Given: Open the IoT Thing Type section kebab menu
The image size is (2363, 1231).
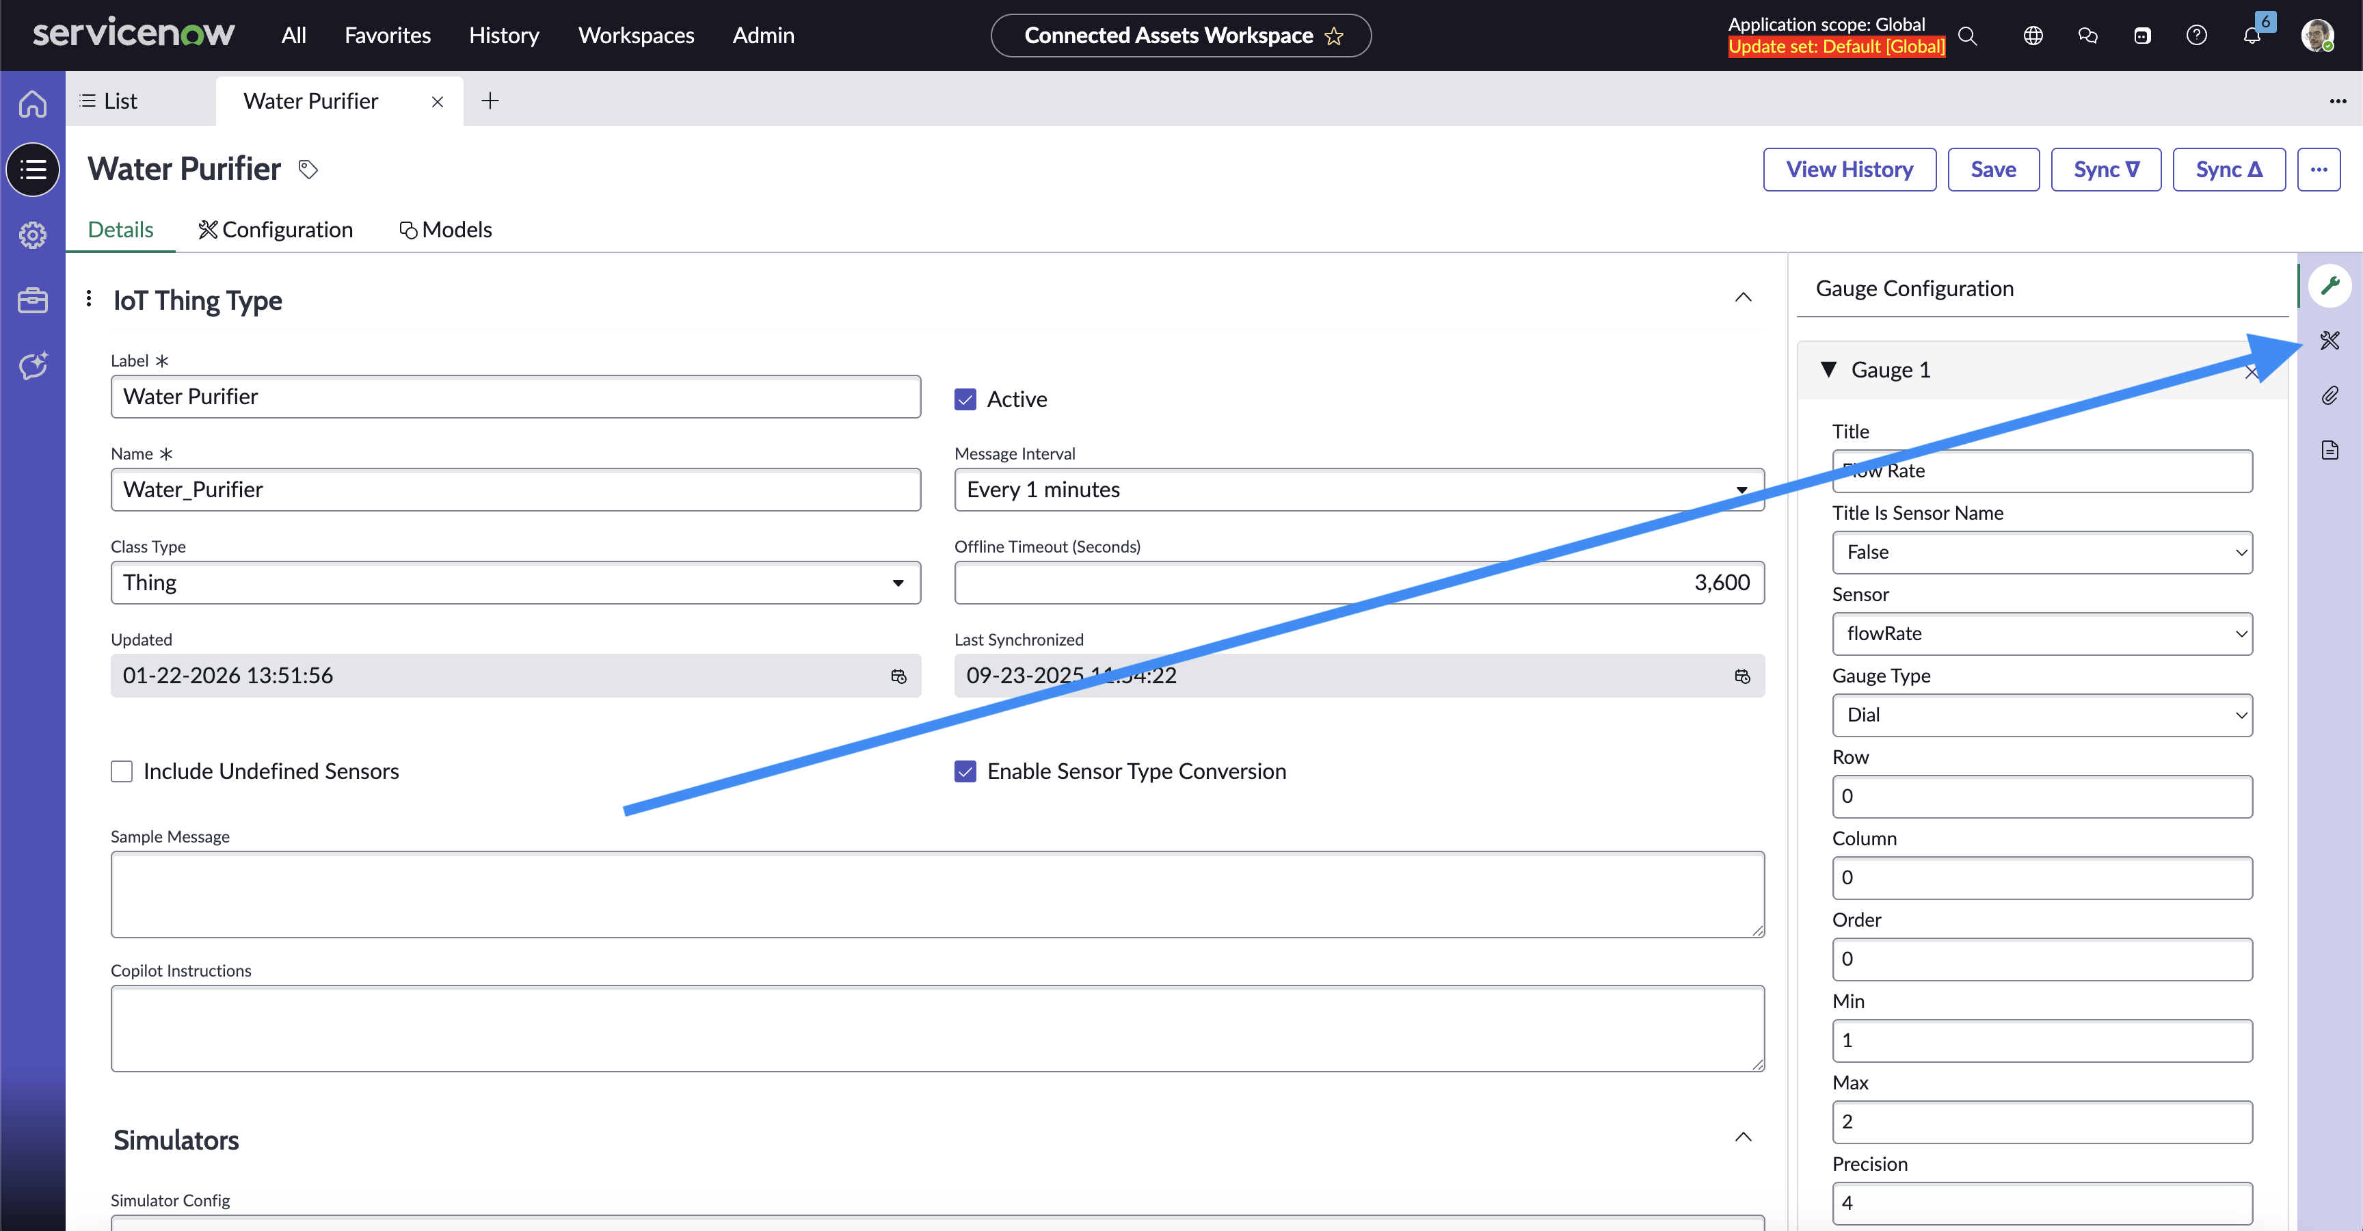Looking at the screenshot, I should pos(88,298).
